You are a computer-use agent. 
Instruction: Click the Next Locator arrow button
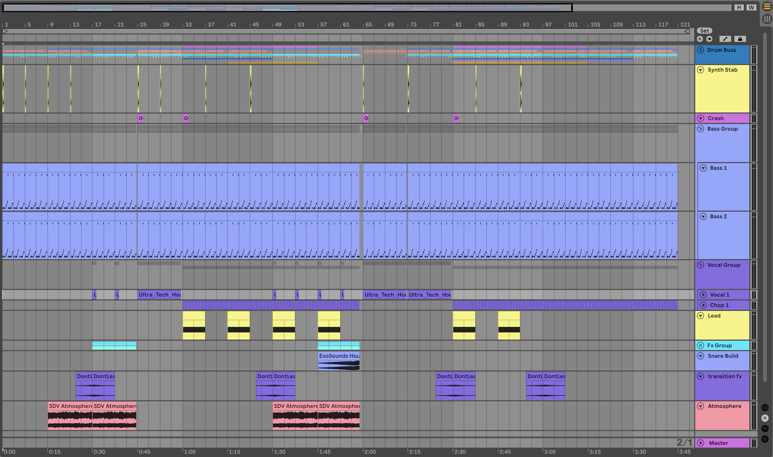709,39
